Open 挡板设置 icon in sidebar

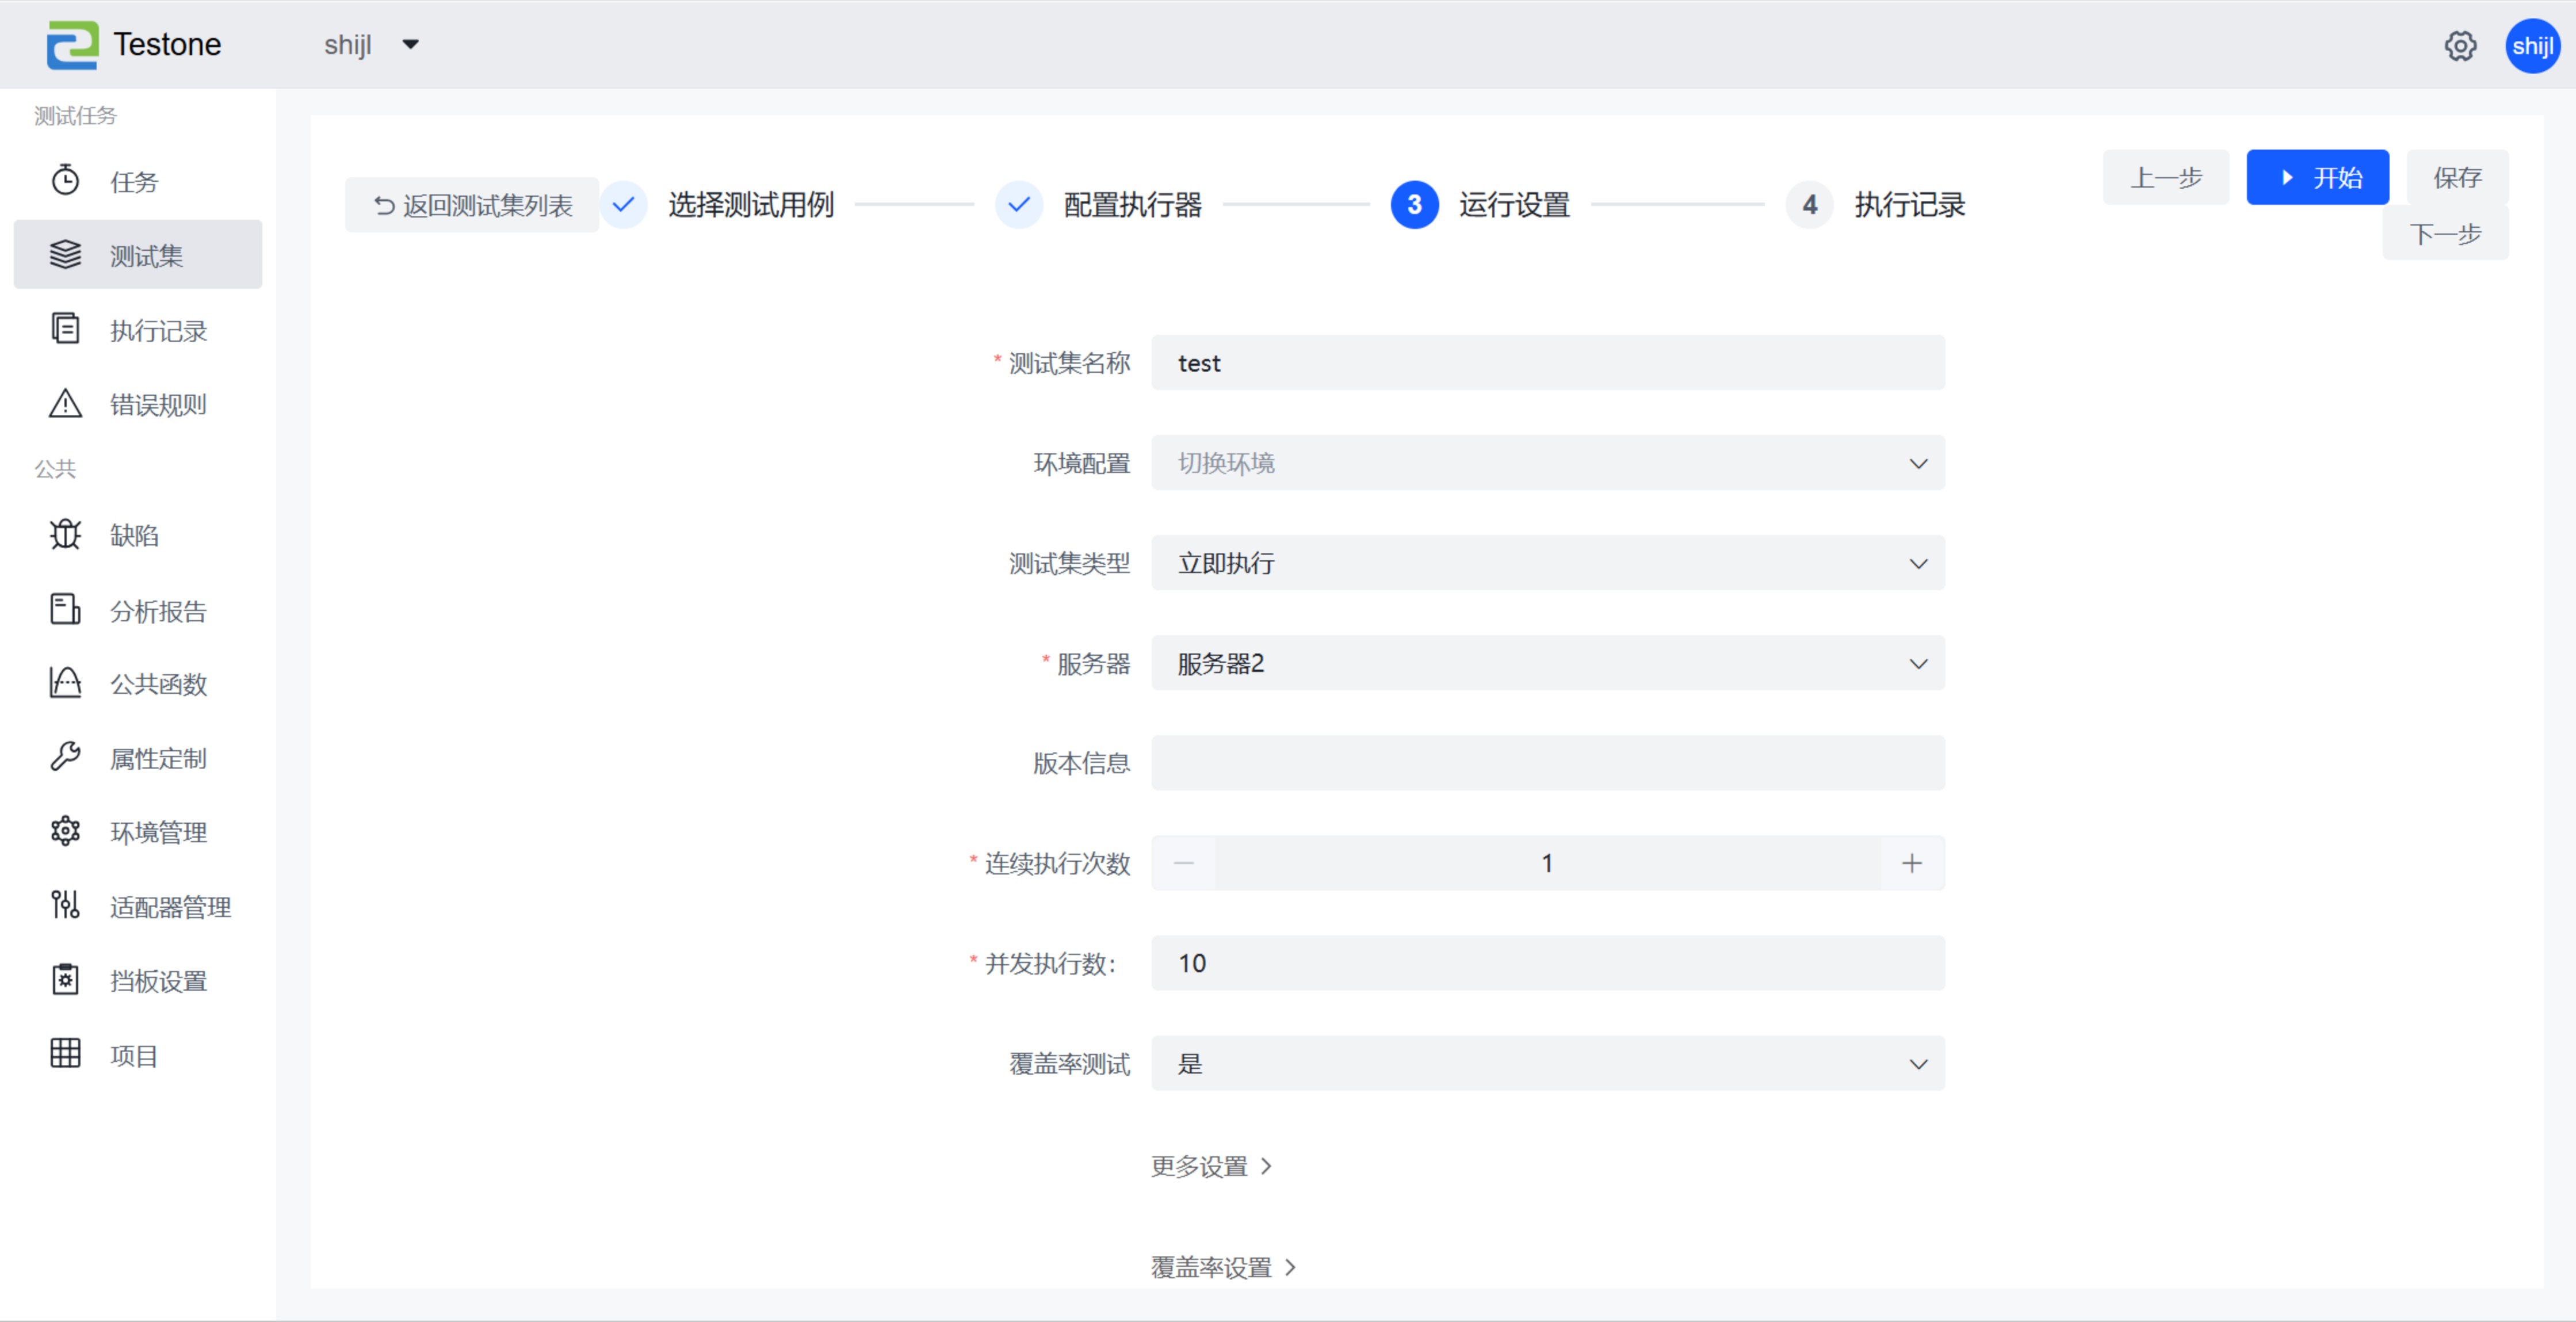pos(65,980)
